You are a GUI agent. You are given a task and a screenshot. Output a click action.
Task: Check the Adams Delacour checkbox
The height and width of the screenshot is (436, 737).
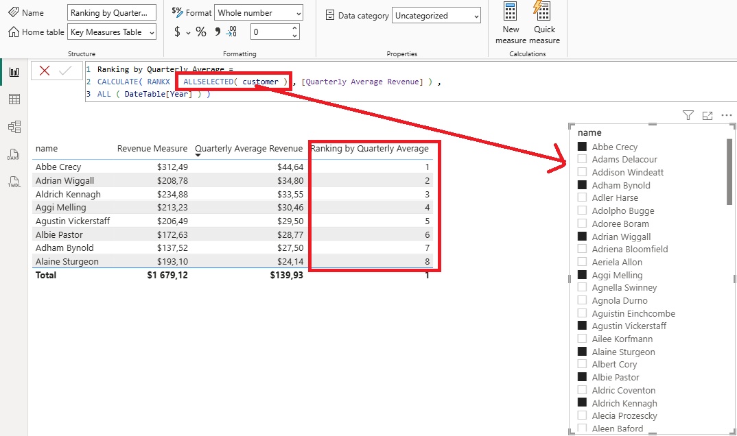coord(583,159)
